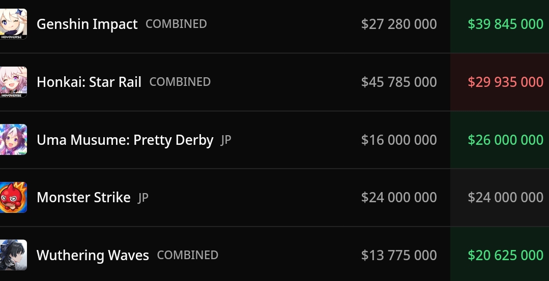The image size is (549, 281).
Task: Select the green $20 625 000 Wuthering Waves value
Action: pyautogui.click(x=506, y=255)
